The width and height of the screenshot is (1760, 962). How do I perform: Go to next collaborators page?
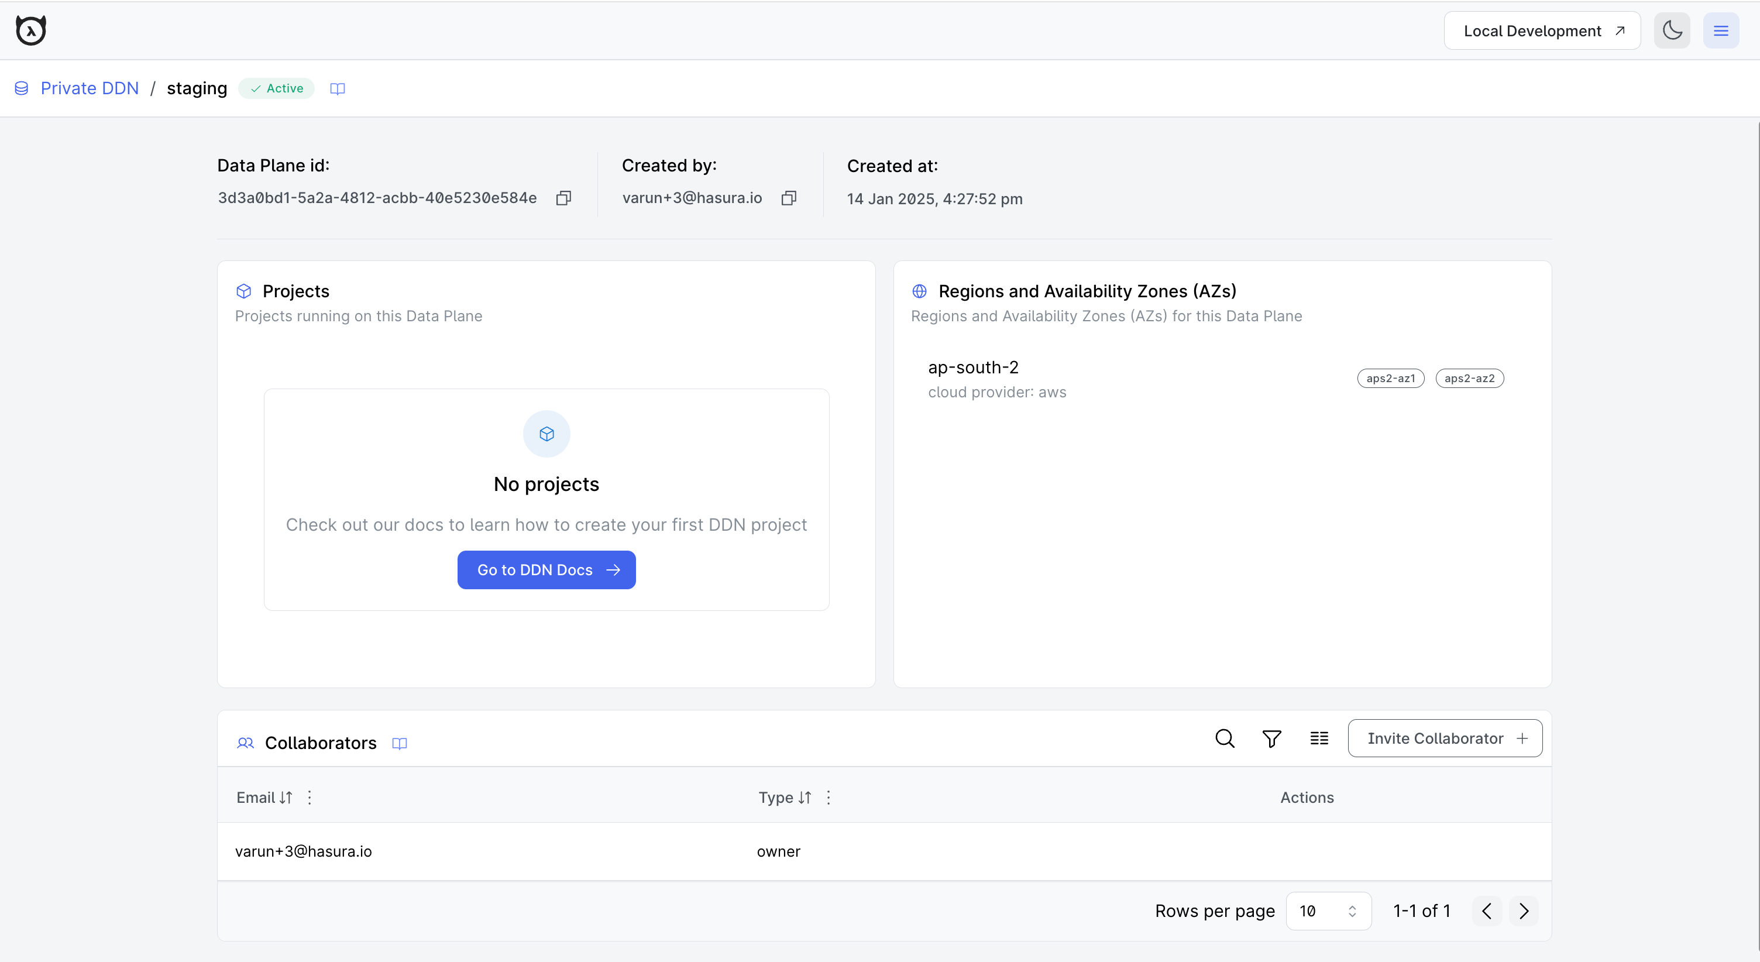coord(1524,911)
